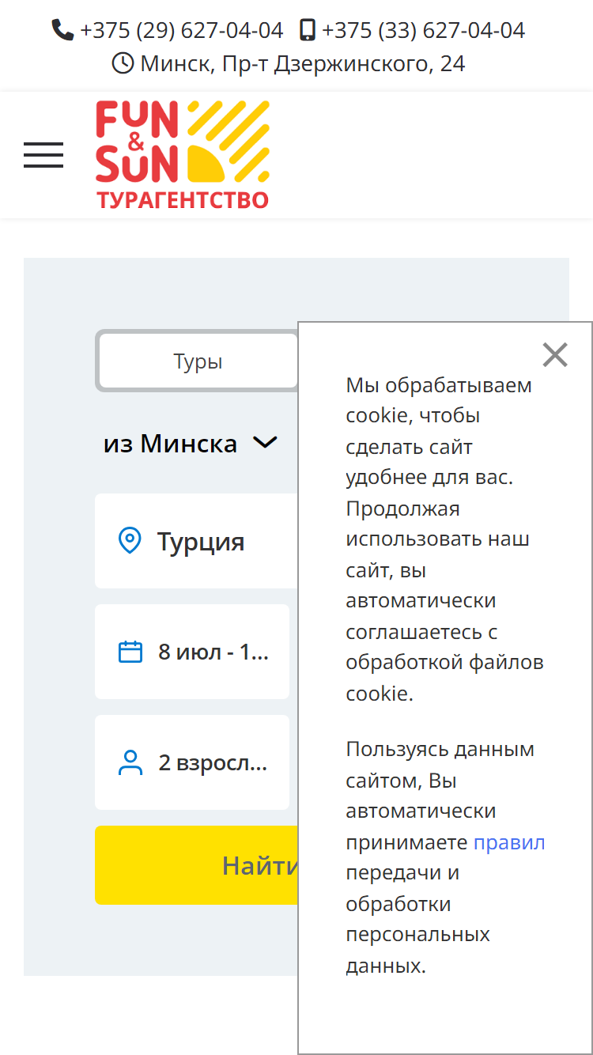Click the Минск, Пр-т Дзержинского, 24 address
The width and height of the screenshot is (593, 1055).
coord(303,63)
